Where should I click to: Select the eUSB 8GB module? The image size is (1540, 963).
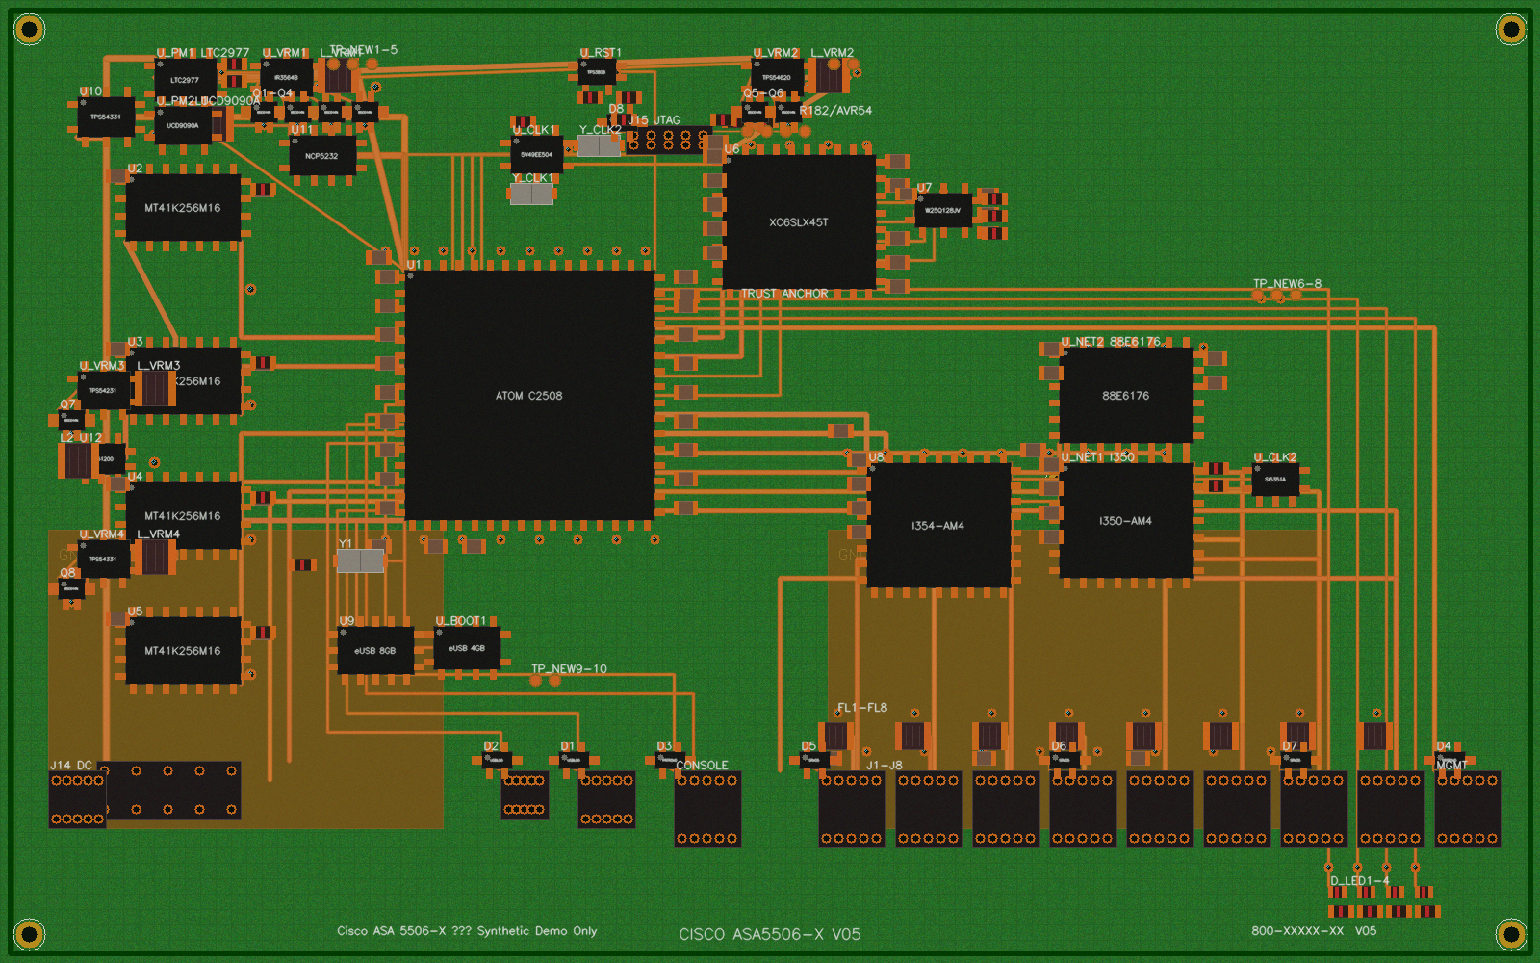coord(375,650)
